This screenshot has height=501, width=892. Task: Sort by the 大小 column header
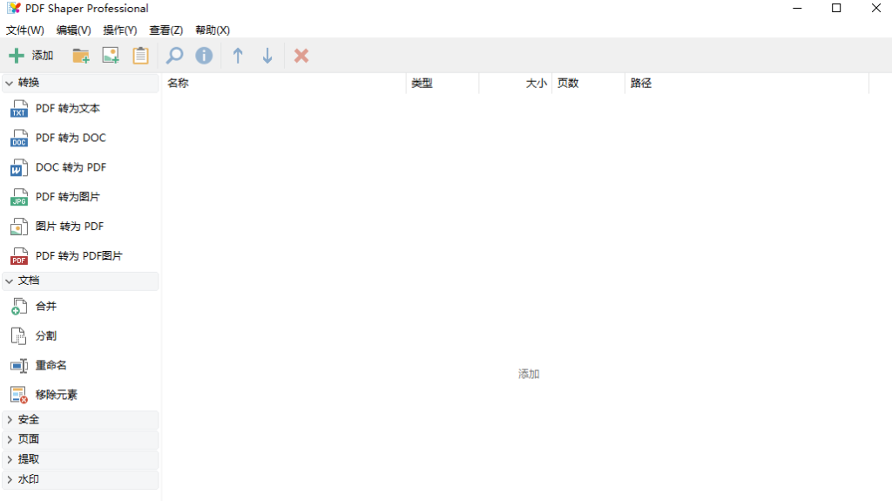(516, 83)
